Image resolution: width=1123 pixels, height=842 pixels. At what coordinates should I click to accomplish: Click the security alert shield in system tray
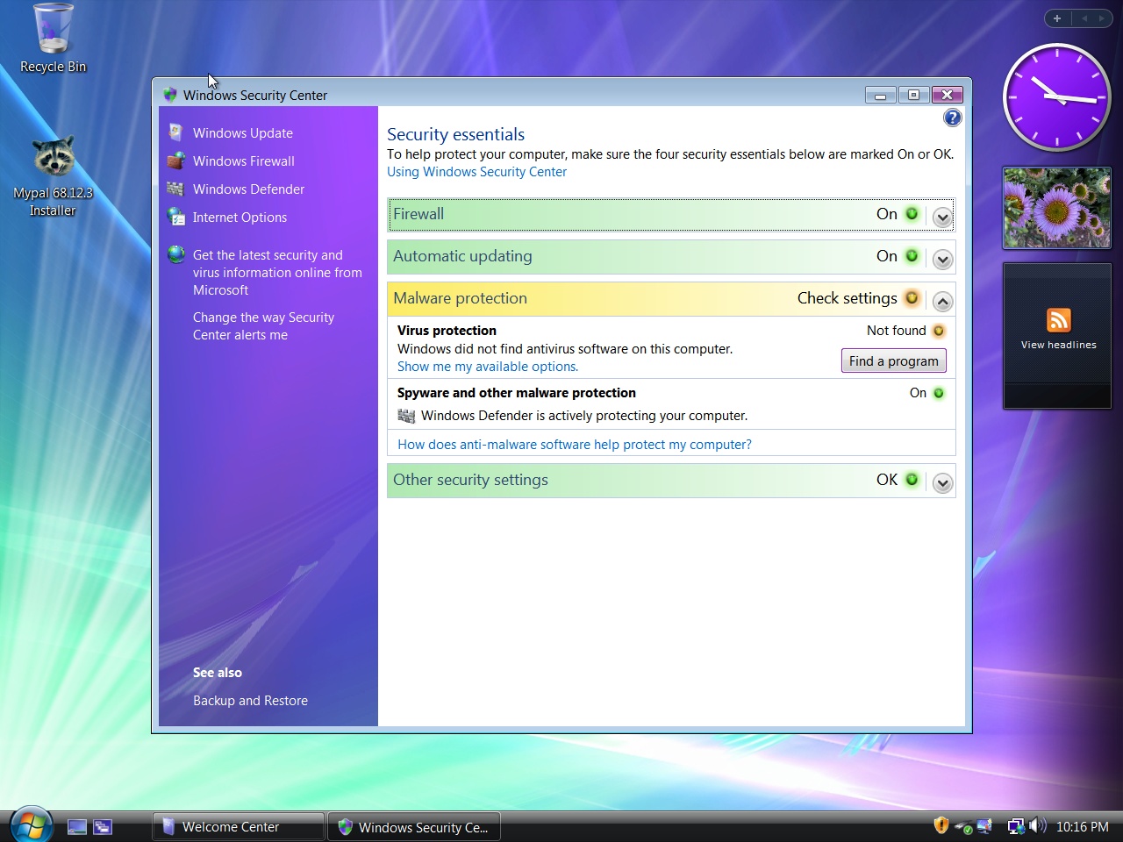941,825
